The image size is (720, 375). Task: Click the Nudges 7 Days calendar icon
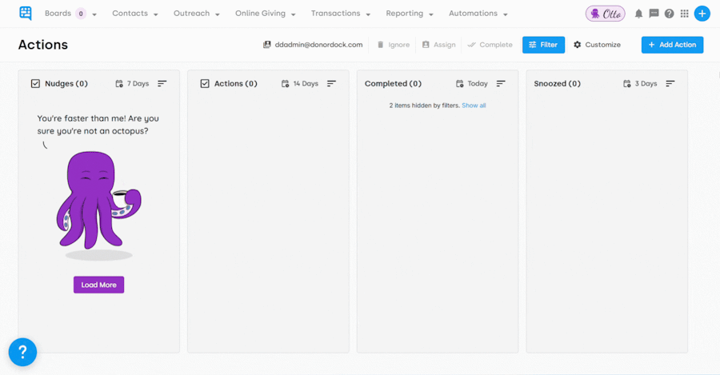119,83
